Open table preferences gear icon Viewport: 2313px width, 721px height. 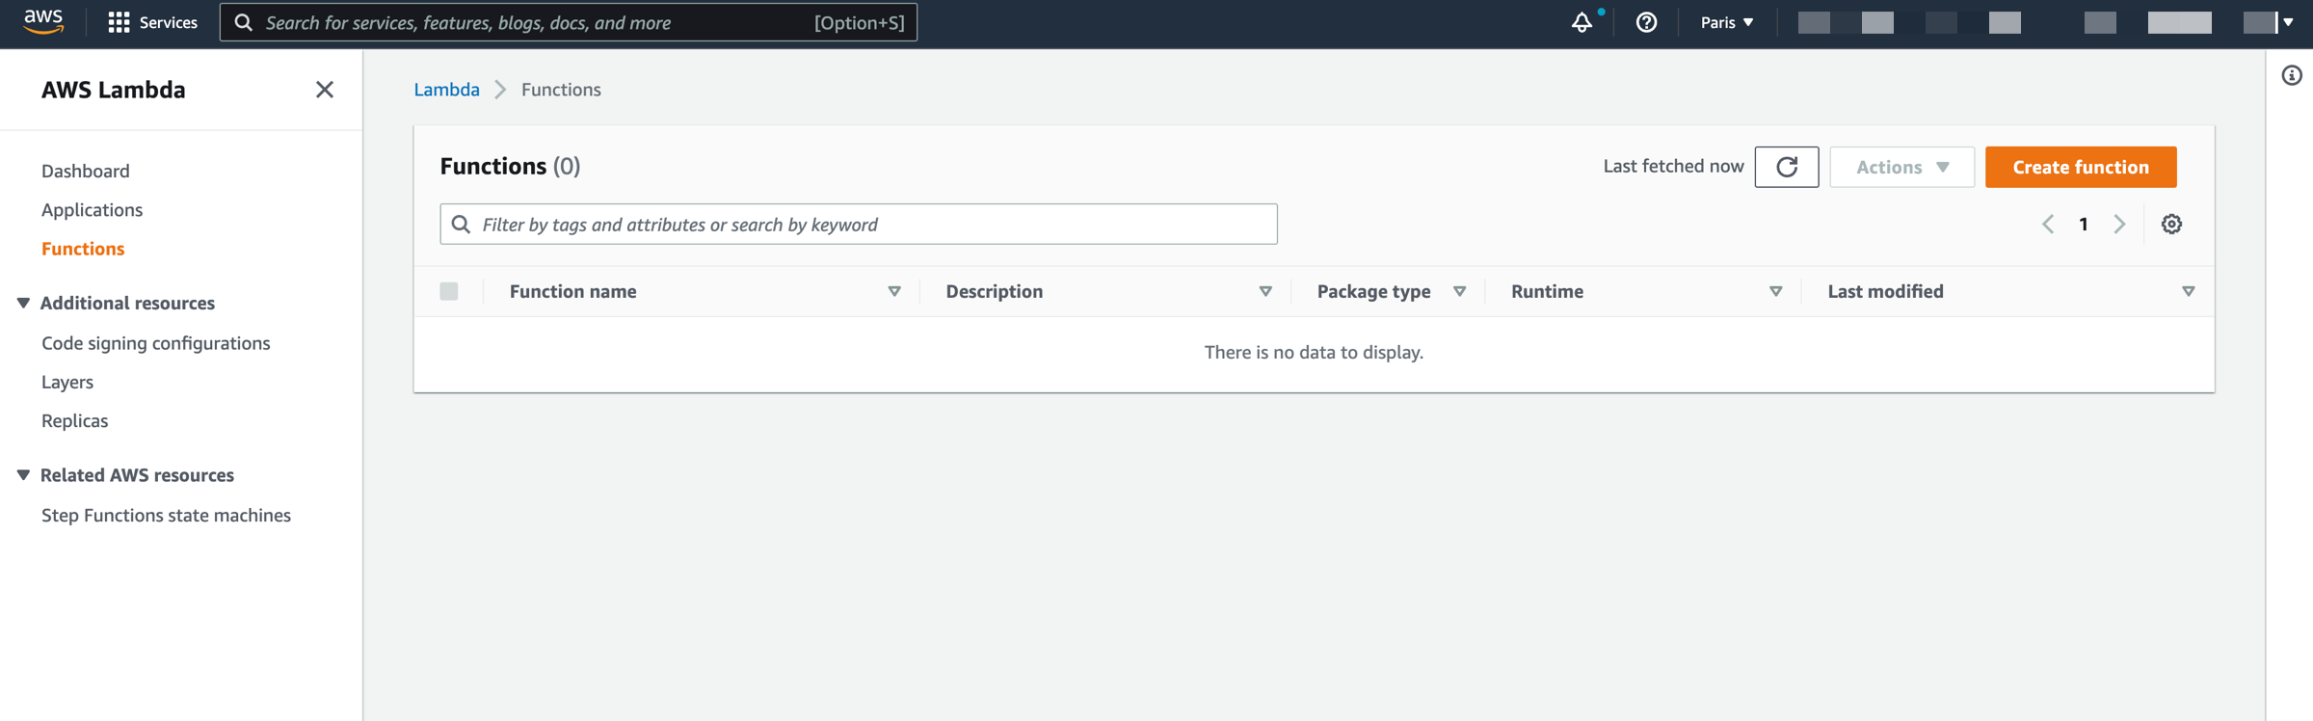point(2171,225)
